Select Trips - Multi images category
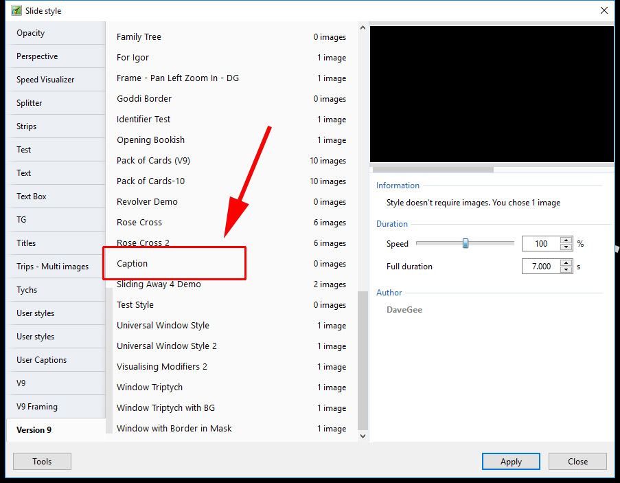 (56, 266)
